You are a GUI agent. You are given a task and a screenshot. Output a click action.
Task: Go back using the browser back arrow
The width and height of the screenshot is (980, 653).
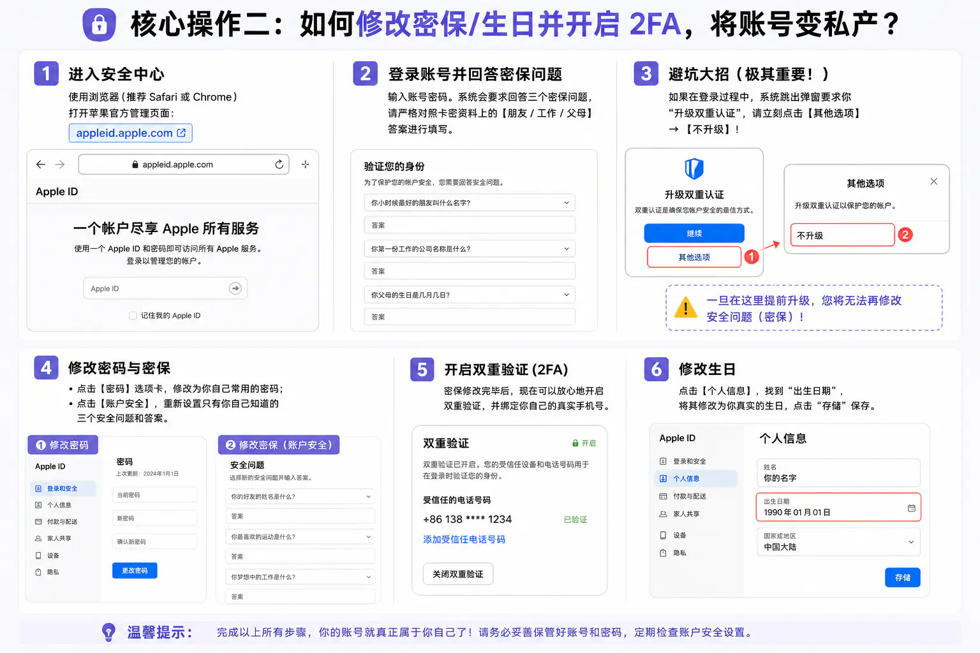point(41,165)
